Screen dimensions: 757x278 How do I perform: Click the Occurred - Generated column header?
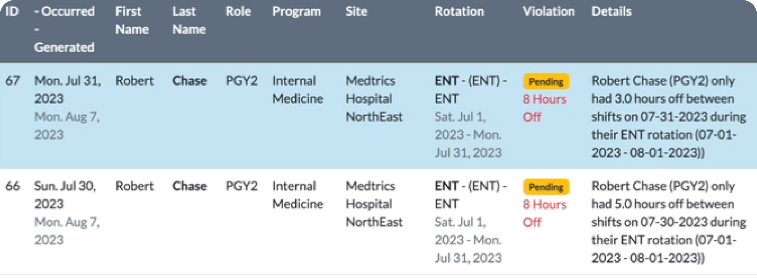click(x=64, y=29)
